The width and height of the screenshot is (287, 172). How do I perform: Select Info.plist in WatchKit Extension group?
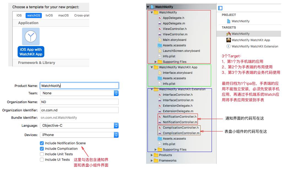coord(169,144)
